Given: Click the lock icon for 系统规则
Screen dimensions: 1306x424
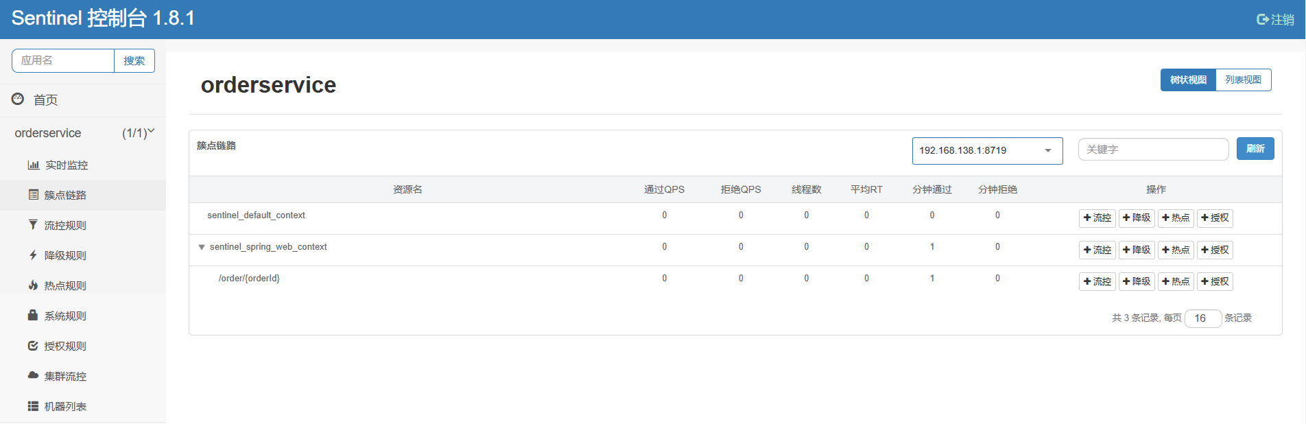Looking at the screenshot, I should (x=33, y=316).
